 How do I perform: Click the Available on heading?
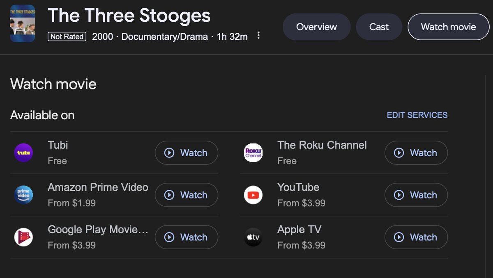pos(42,115)
